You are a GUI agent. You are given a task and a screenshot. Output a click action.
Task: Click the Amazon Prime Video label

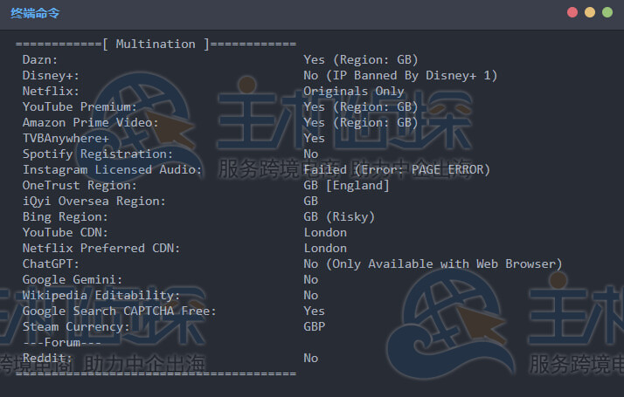pos(91,122)
